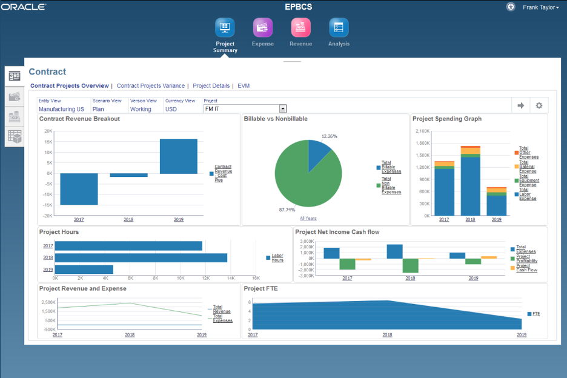This screenshot has width=567, height=378.
Task: Click the collapse handle below navigation icons
Action: click(292, 62)
